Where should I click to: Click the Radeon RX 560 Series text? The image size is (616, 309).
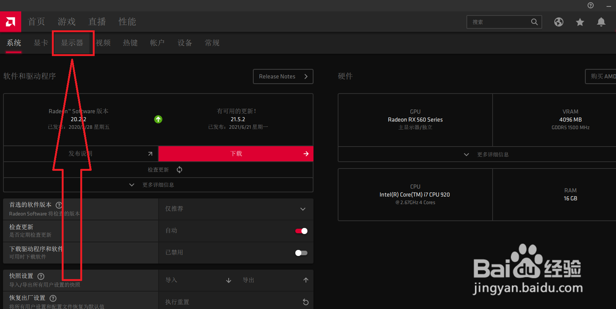click(415, 120)
